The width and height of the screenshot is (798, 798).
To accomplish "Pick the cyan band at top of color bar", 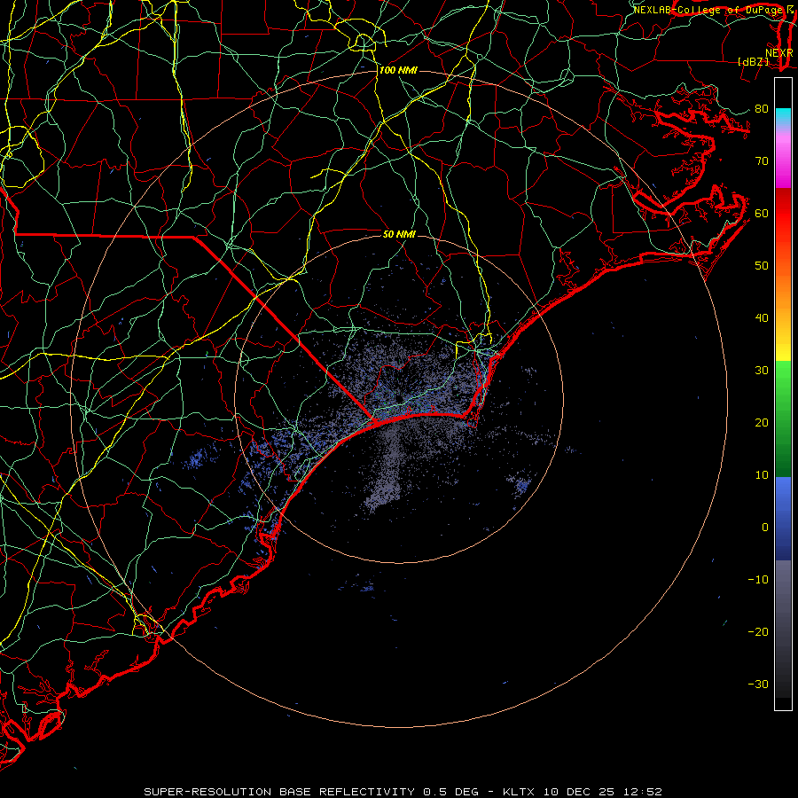I will tap(783, 117).
